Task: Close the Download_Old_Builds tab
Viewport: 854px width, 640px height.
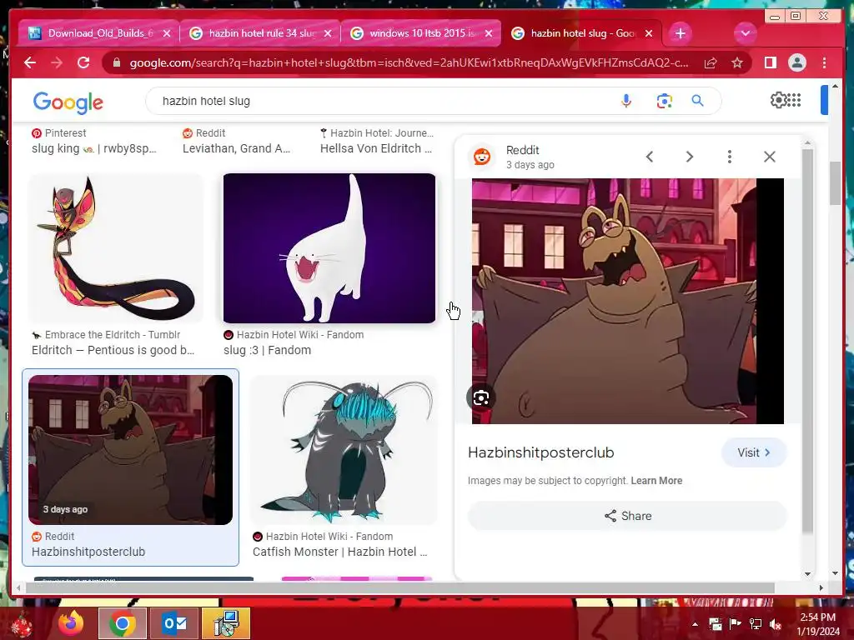Action: coord(167,33)
